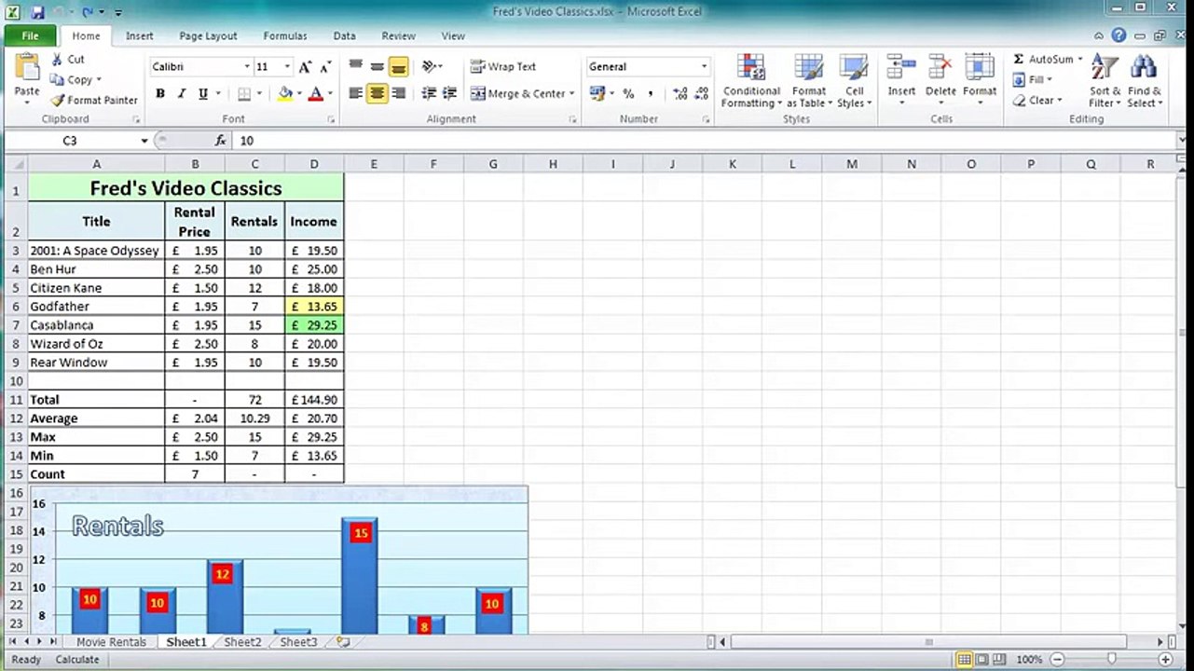The width and height of the screenshot is (1194, 671).
Task: Open Format as Table gallery
Action: (x=809, y=81)
